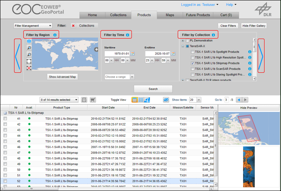Click the add to cart icon
281x191 pixels.
click(92, 100)
